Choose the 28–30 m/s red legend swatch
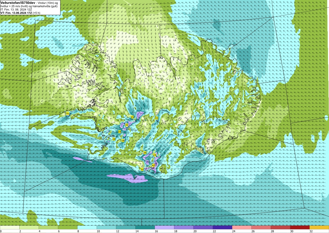329x233 pixels. [280, 227]
